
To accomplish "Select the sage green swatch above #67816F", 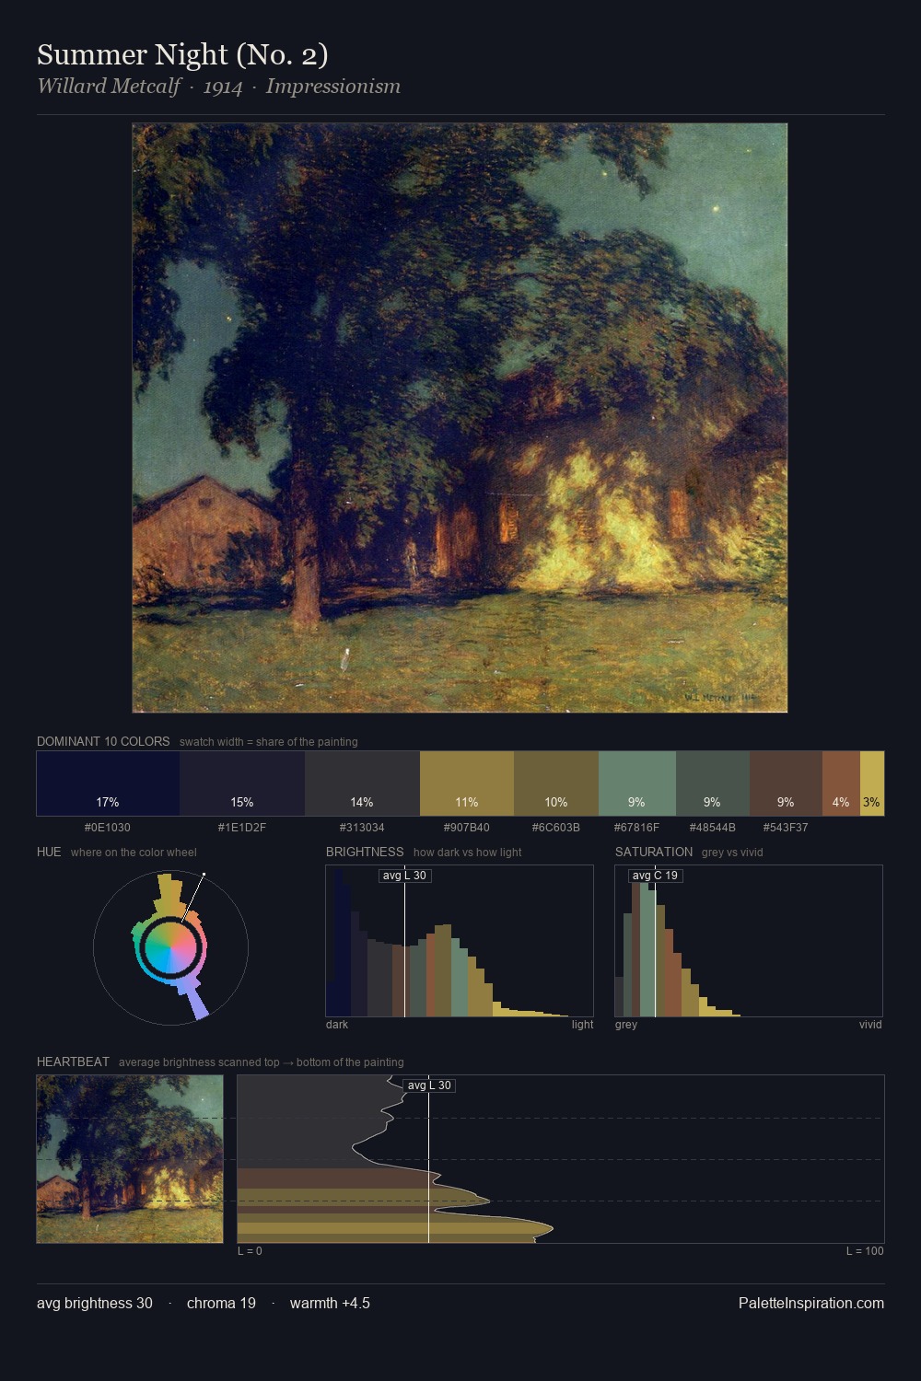I will [x=637, y=783].
